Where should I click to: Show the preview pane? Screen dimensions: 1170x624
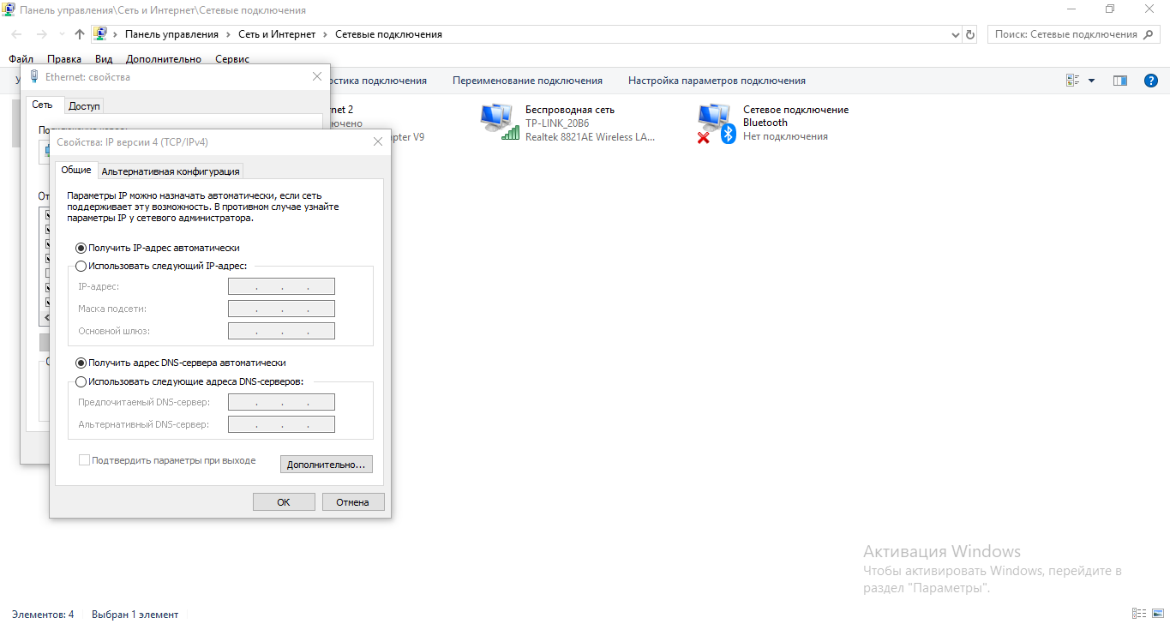coord(1119,81)
